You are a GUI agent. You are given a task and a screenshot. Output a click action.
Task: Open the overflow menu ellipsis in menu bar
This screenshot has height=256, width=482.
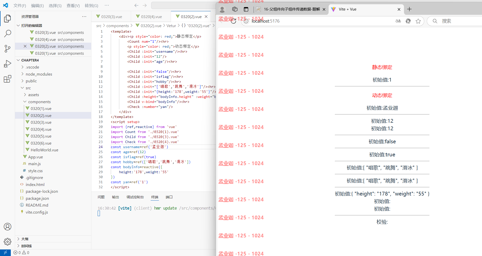(107, 5)
